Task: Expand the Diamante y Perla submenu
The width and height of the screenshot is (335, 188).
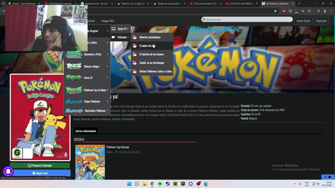Action: pyautogui.click(x=87, y=54)
